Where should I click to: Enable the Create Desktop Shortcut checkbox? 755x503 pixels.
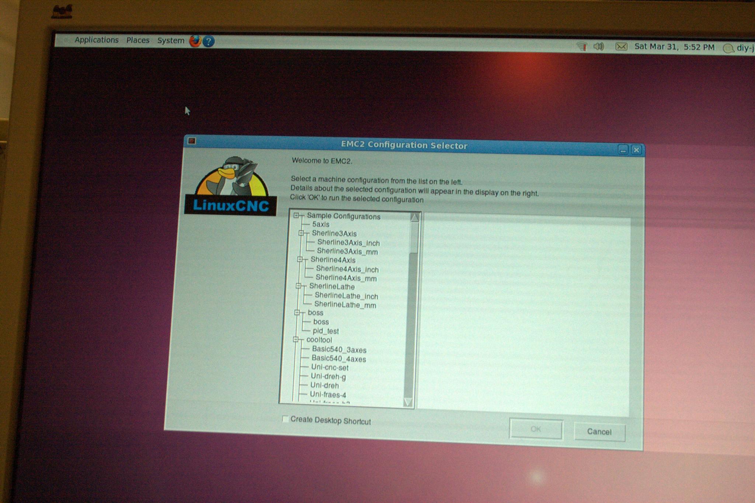point(285,419)
